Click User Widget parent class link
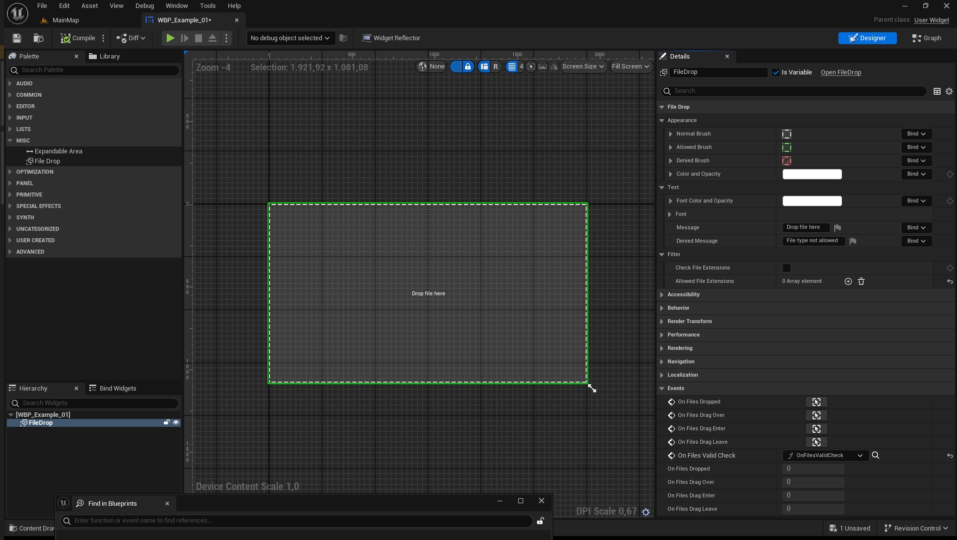This screenshot has width=957, height=540. click(x=931, y=20)
